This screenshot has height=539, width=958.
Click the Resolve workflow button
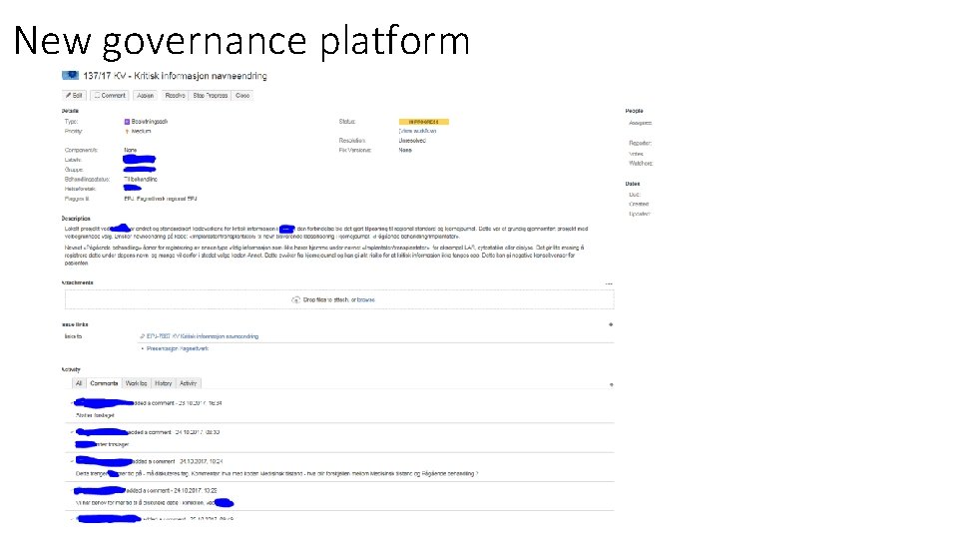click(x=175, y=96)
